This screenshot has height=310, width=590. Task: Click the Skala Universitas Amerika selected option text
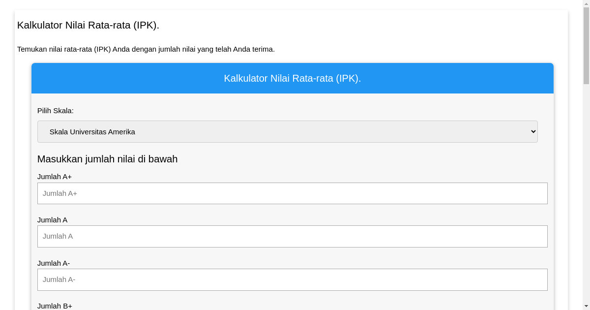[92, 132]
